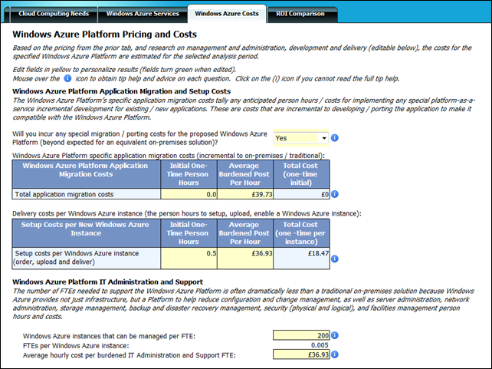Viewport: 492px width, 369px height.
Task: Open the Windows Azure Services tab
Action: click(143, 14)
